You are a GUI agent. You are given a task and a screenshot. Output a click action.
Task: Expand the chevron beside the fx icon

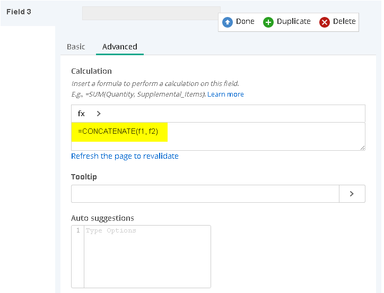99,114
